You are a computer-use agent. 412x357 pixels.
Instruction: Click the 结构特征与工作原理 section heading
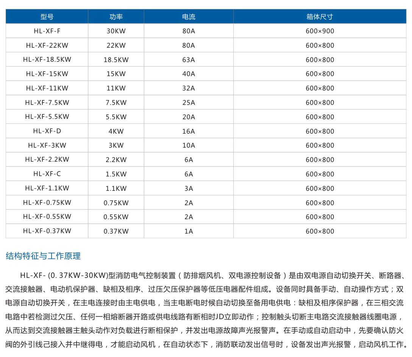point(43,256)
